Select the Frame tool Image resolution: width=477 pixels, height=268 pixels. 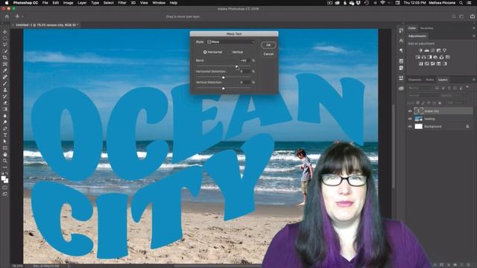pos(5,64)
